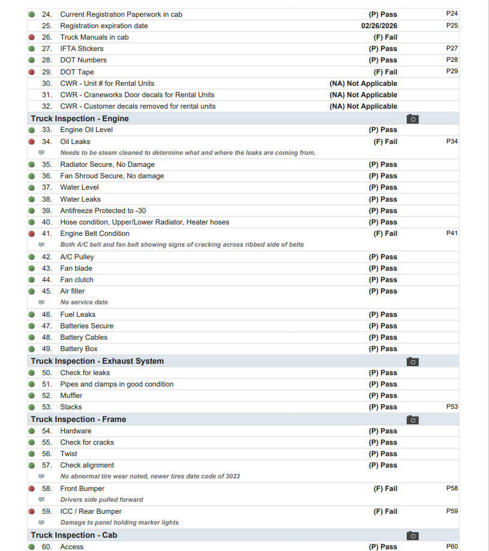The width and height of the screenshot is (489, 551).
Task: Click comment icon below Oil Leaks
Action: (41, 153)
